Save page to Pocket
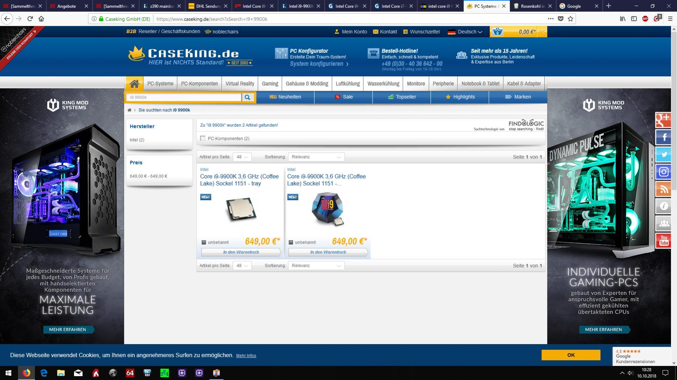This screenshot has width=677, height=380. 561,19
